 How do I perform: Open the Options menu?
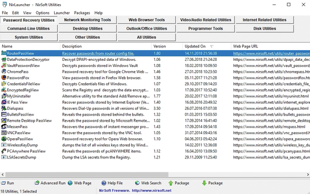pos(42,13)
